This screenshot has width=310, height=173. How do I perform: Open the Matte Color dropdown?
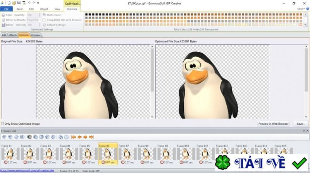click(x=53, y=15)
